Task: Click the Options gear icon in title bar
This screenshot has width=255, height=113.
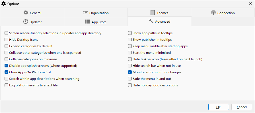Action: tap(3, 4)
